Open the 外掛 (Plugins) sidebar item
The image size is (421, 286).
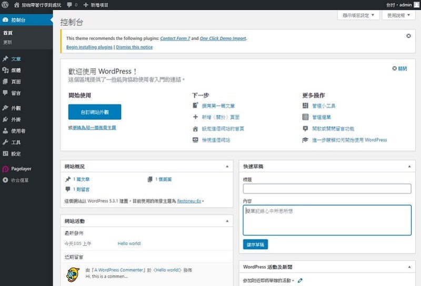coord(16,119)
